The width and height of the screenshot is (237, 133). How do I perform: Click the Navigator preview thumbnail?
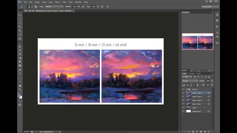pyautogui.click(x=198, y=41)
